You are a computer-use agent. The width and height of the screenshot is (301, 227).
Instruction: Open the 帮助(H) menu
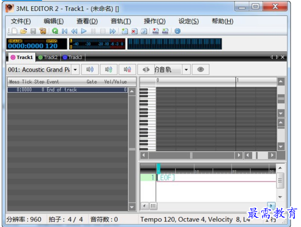tap(223, 21)
